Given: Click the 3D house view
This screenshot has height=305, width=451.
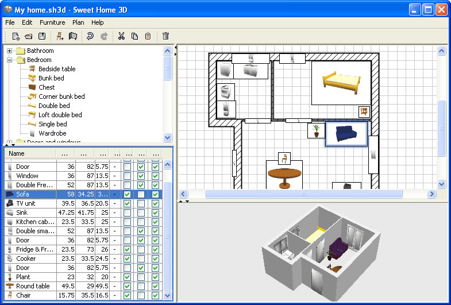Looking at the screenshot, I should [321, 253].
